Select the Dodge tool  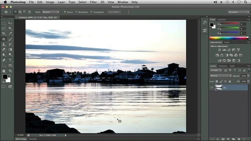click(10, 54)
